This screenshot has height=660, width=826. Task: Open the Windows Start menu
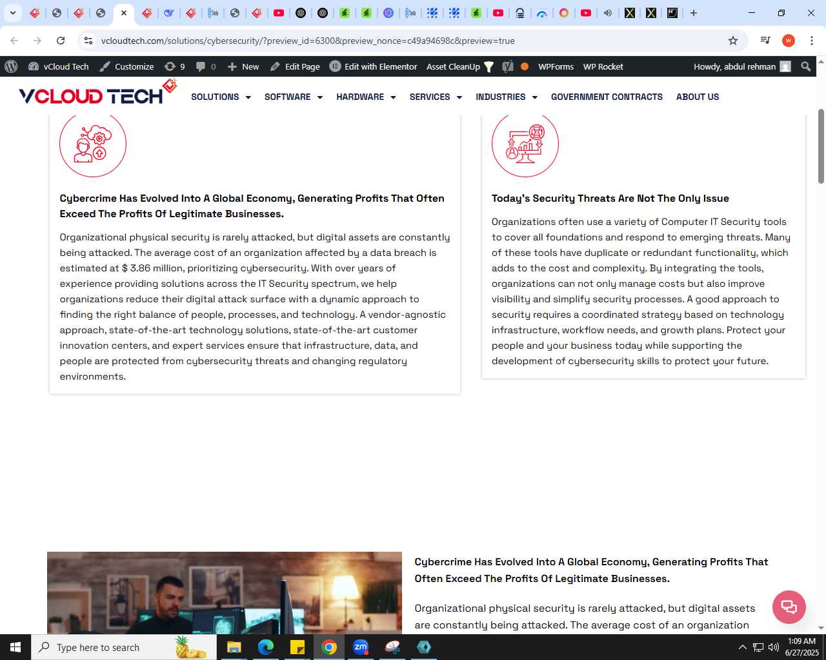pos(15,647)
